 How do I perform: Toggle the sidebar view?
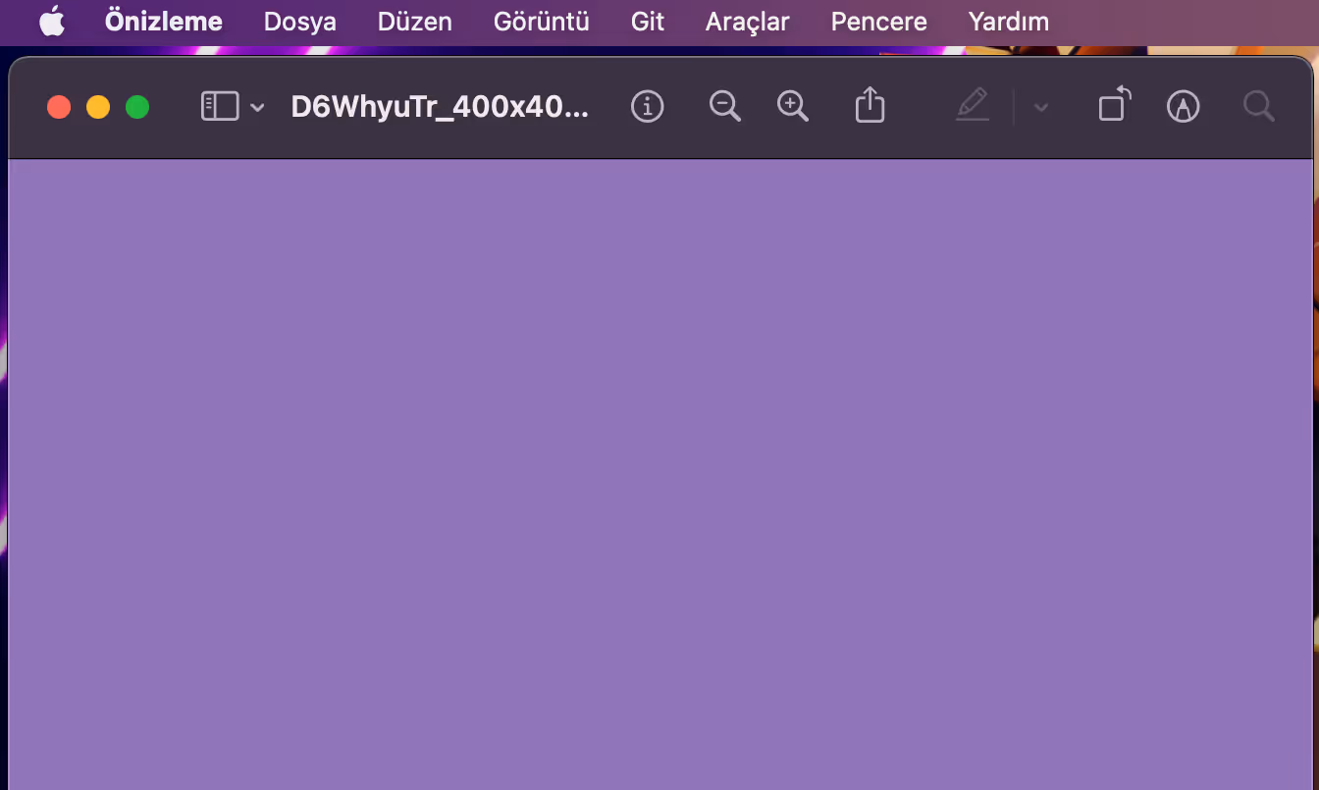(220, 106)
